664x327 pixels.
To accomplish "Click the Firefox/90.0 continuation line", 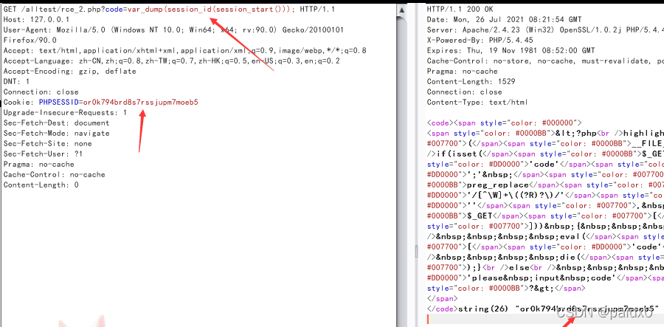I will pyautogui.click(x=30, y=41).
